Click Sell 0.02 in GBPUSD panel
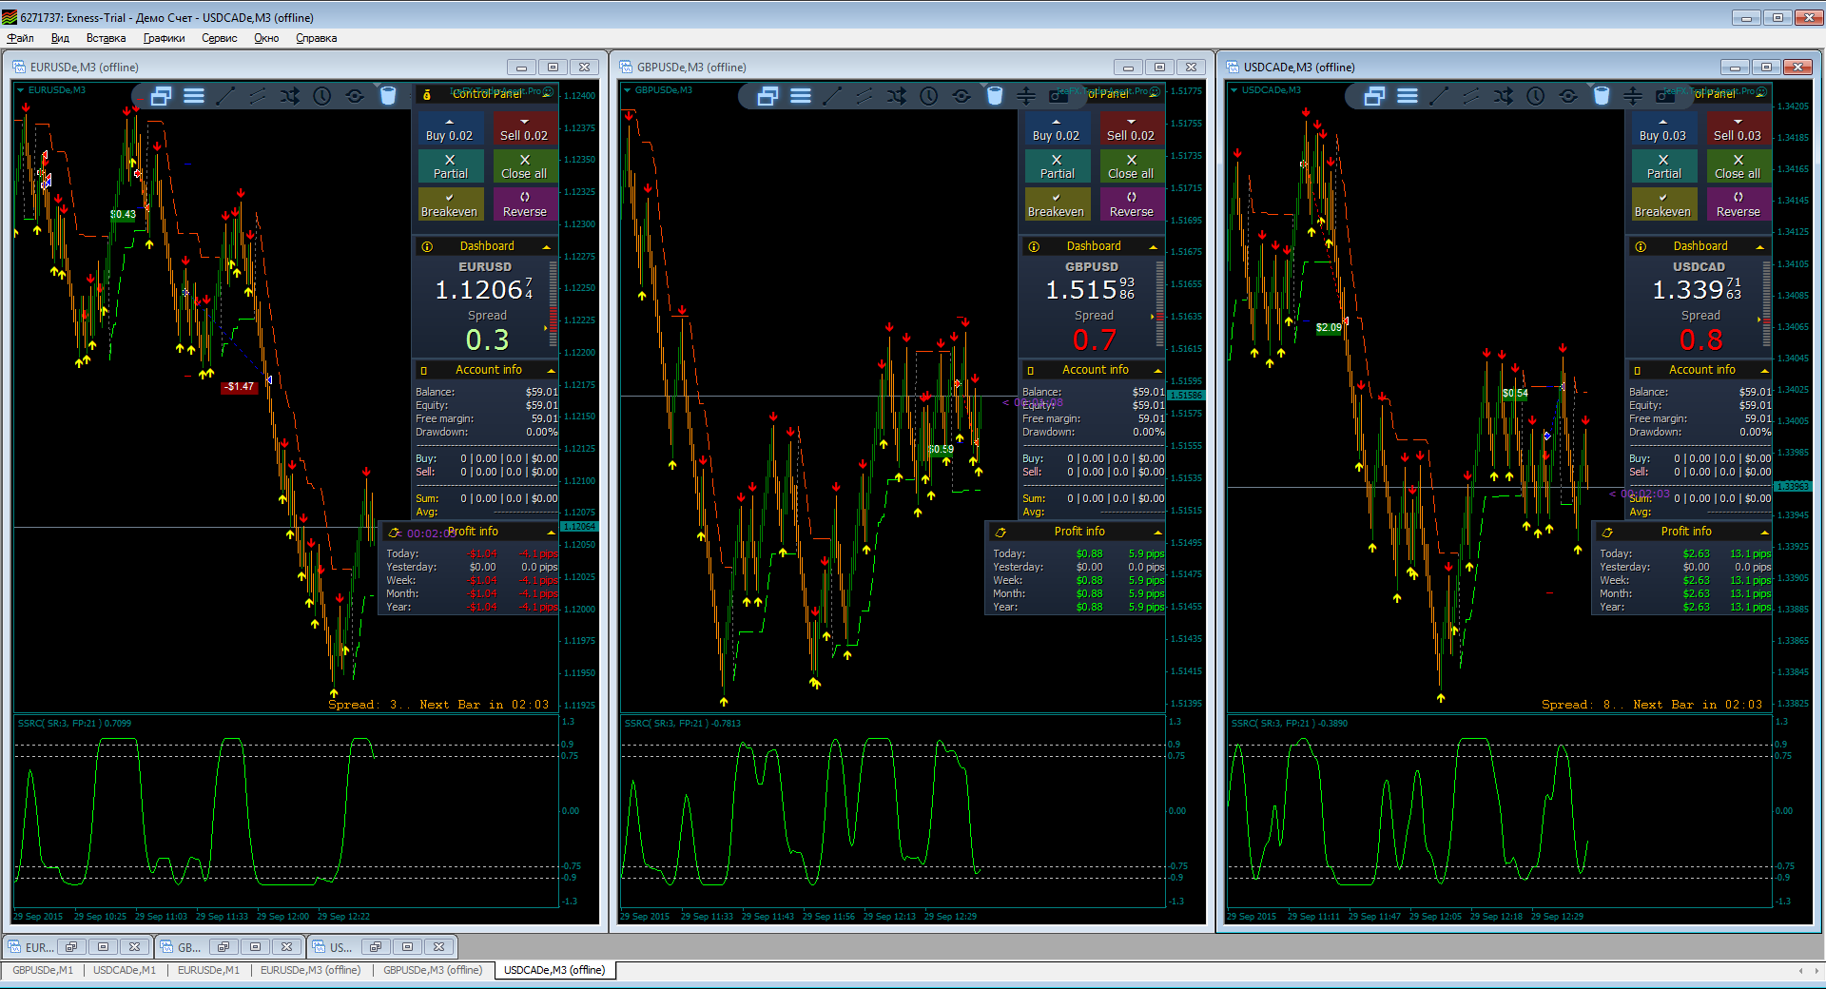The height and width of the screenshot is (989, 1826). pyautogui.click(x=1131, y=129)
